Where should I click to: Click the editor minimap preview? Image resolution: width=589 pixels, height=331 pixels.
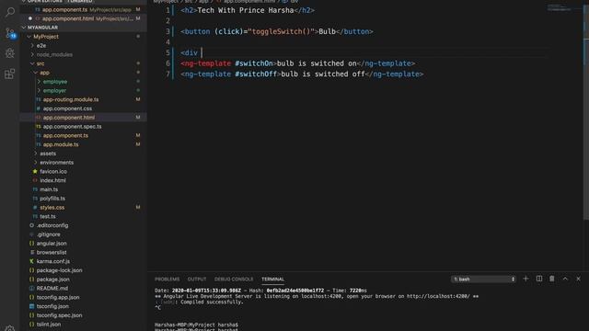click(x=560, y=7)
